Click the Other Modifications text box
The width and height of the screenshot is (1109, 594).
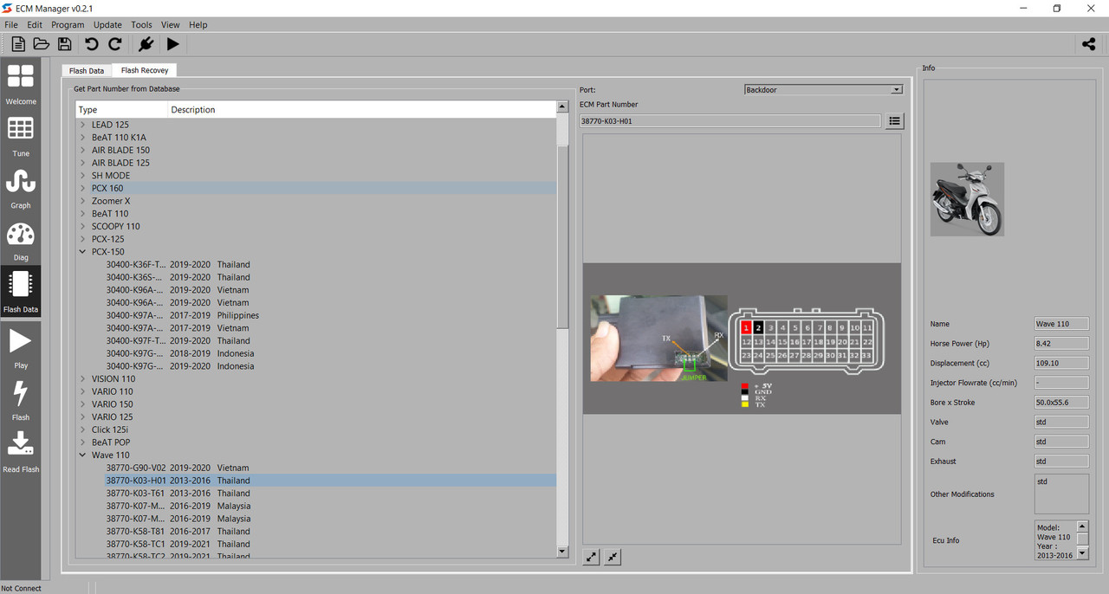[1061, 494]
